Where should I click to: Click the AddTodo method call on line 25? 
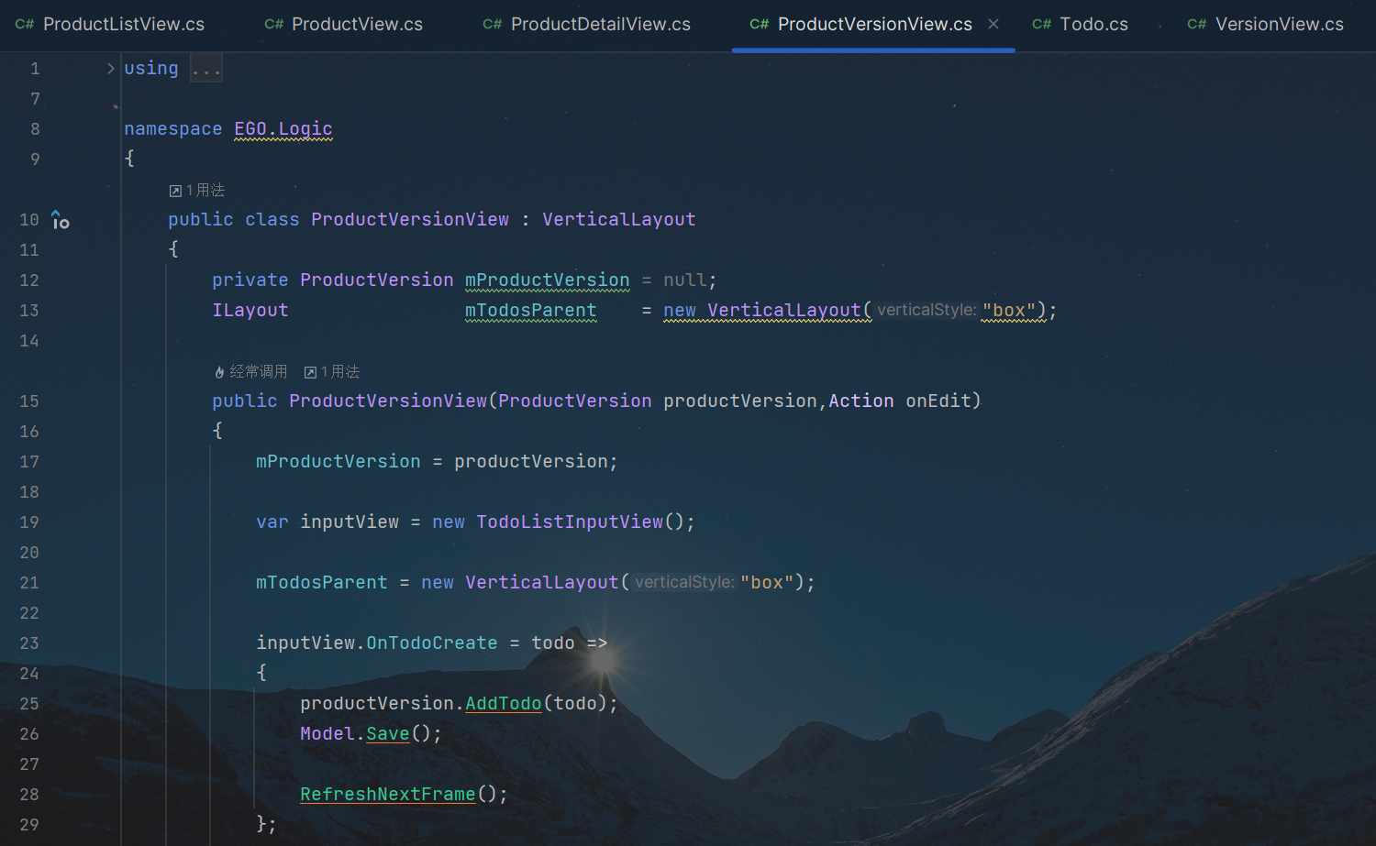point(503,704)
